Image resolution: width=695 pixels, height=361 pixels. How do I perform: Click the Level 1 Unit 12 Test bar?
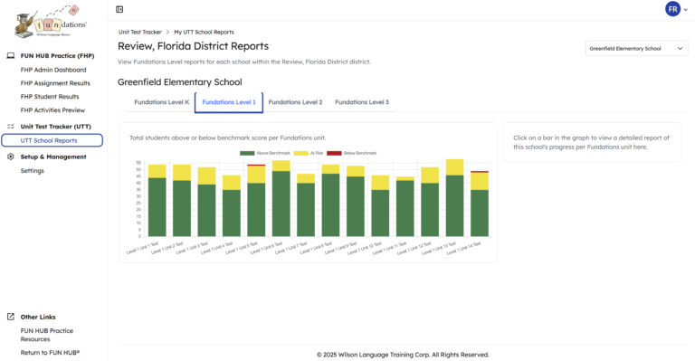430,202
